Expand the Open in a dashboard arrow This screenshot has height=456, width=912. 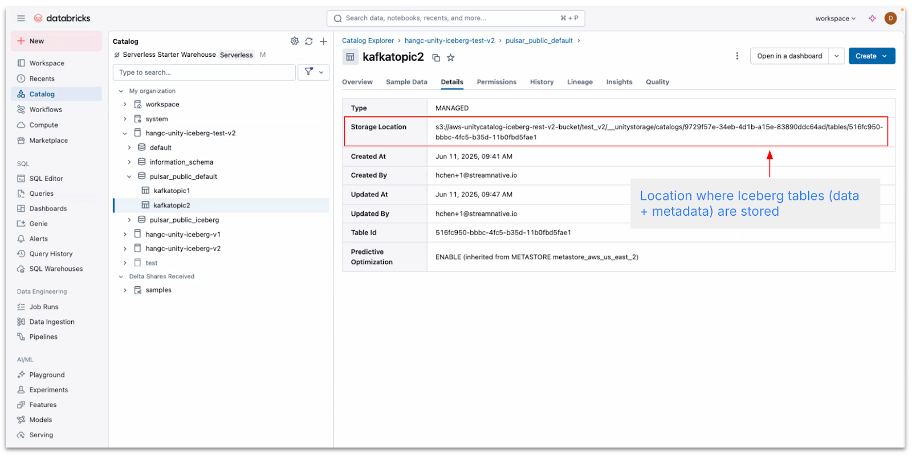836,56
